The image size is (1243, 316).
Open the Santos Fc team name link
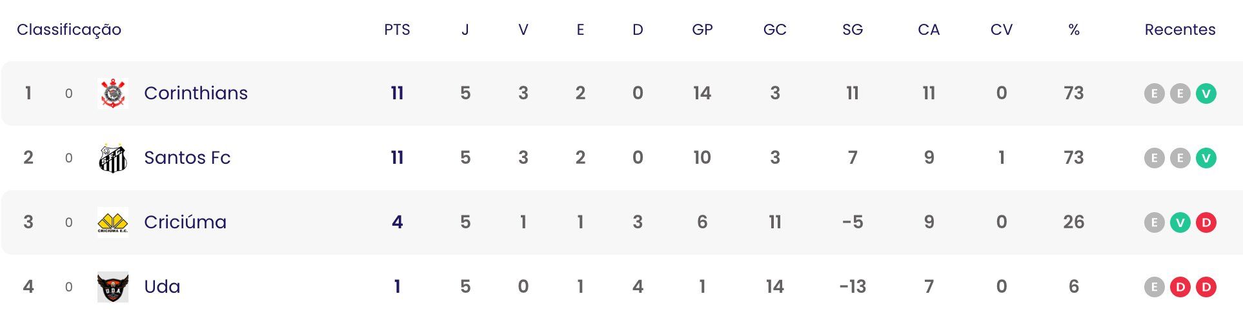click(x=187, y=157)
